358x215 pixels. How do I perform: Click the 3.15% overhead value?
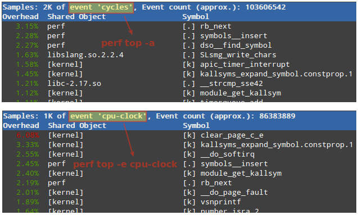27,26
